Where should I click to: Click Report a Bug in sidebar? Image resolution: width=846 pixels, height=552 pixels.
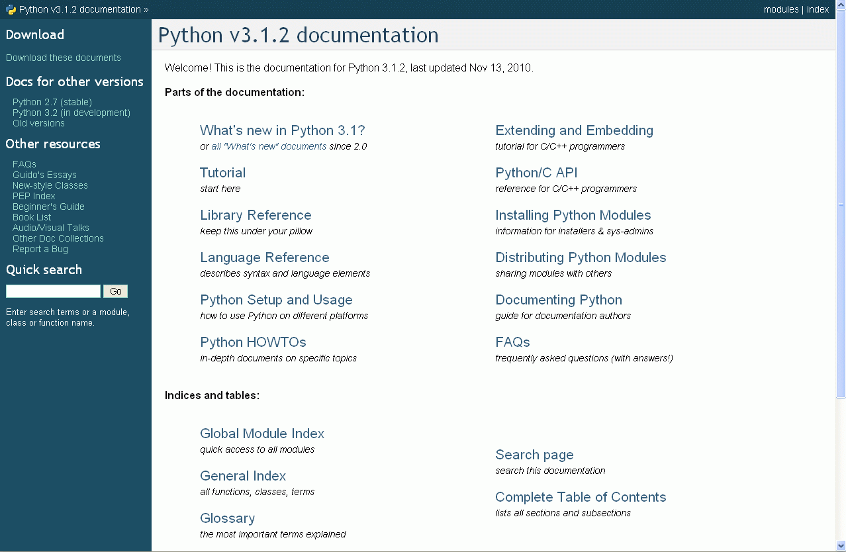point(40,249)
